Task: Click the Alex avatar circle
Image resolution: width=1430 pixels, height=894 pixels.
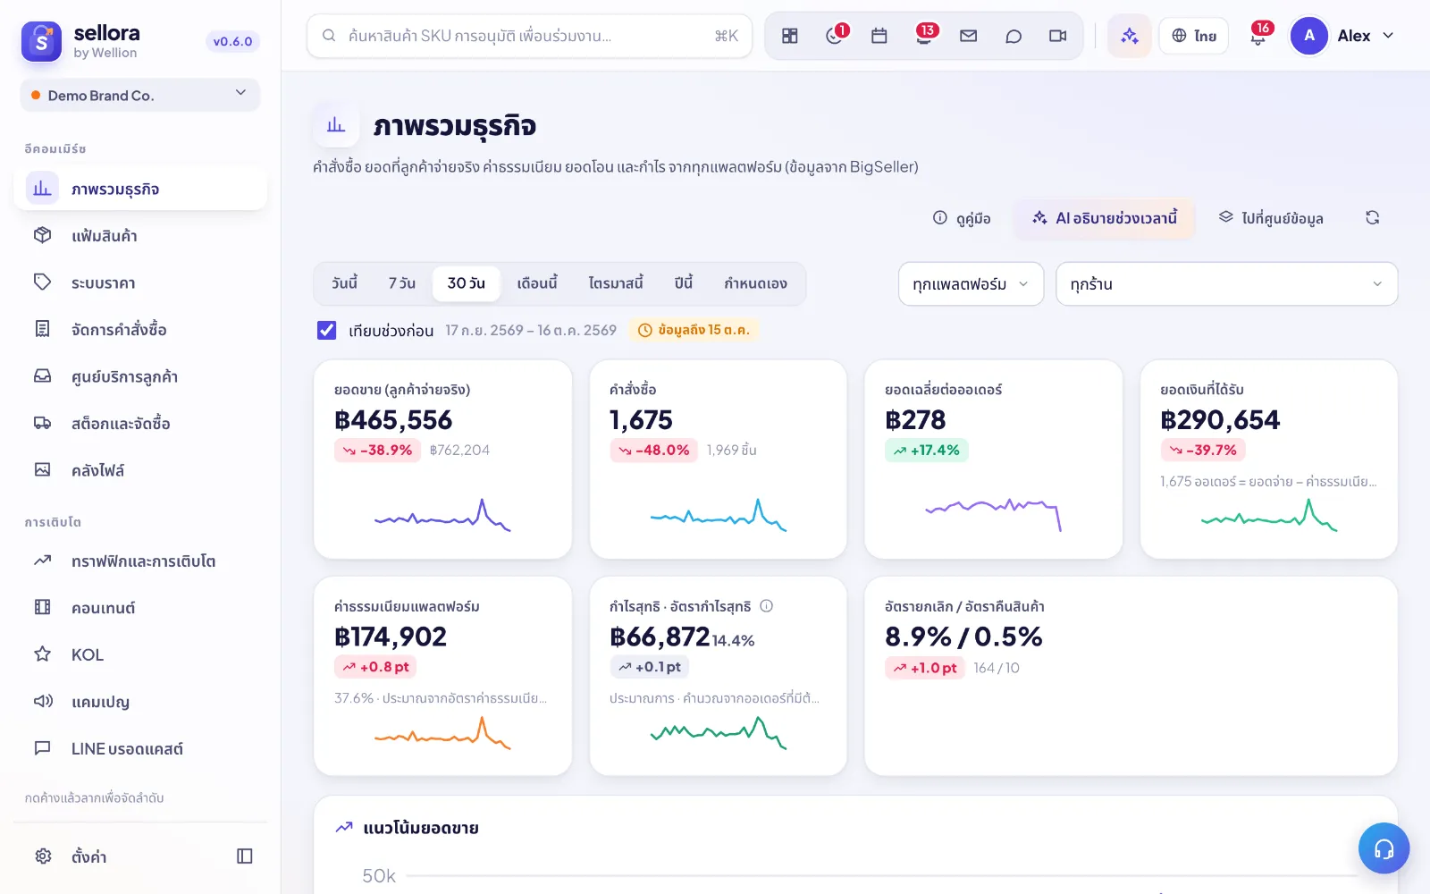Action: click(x=1309, y=36)
